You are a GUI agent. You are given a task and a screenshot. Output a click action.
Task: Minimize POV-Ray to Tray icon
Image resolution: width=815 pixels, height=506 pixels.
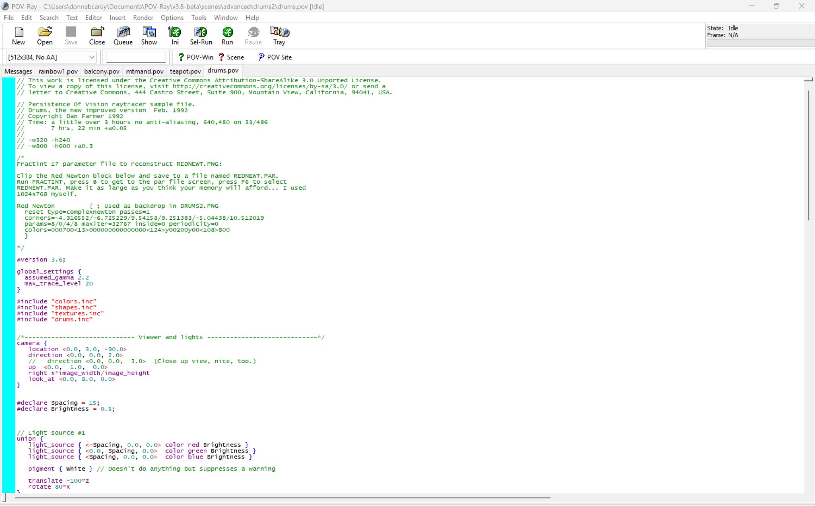[279, 36]
